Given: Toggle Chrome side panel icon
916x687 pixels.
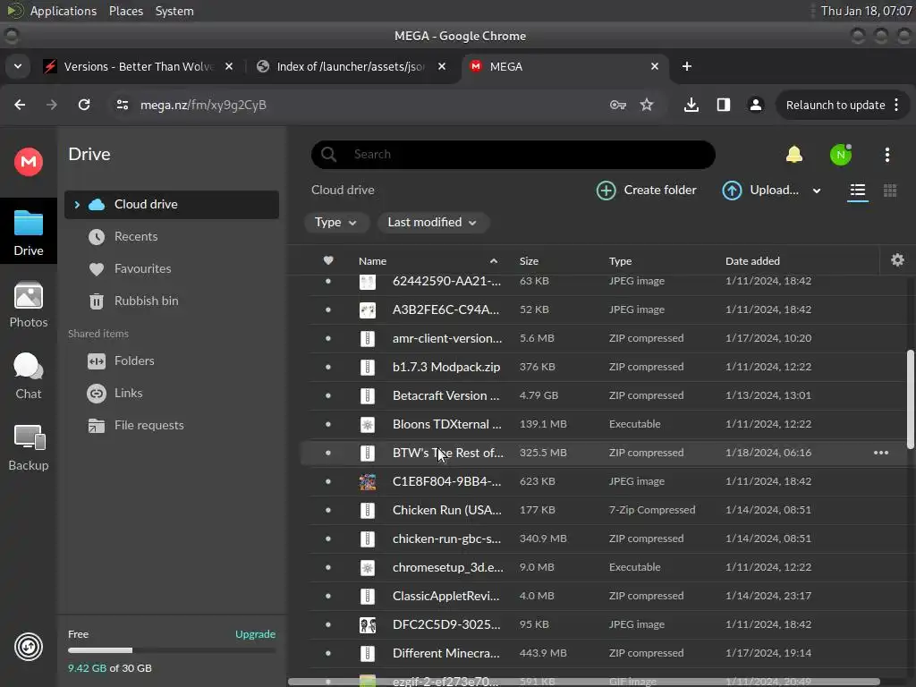Looking at the screenshot, I should 723,105.
